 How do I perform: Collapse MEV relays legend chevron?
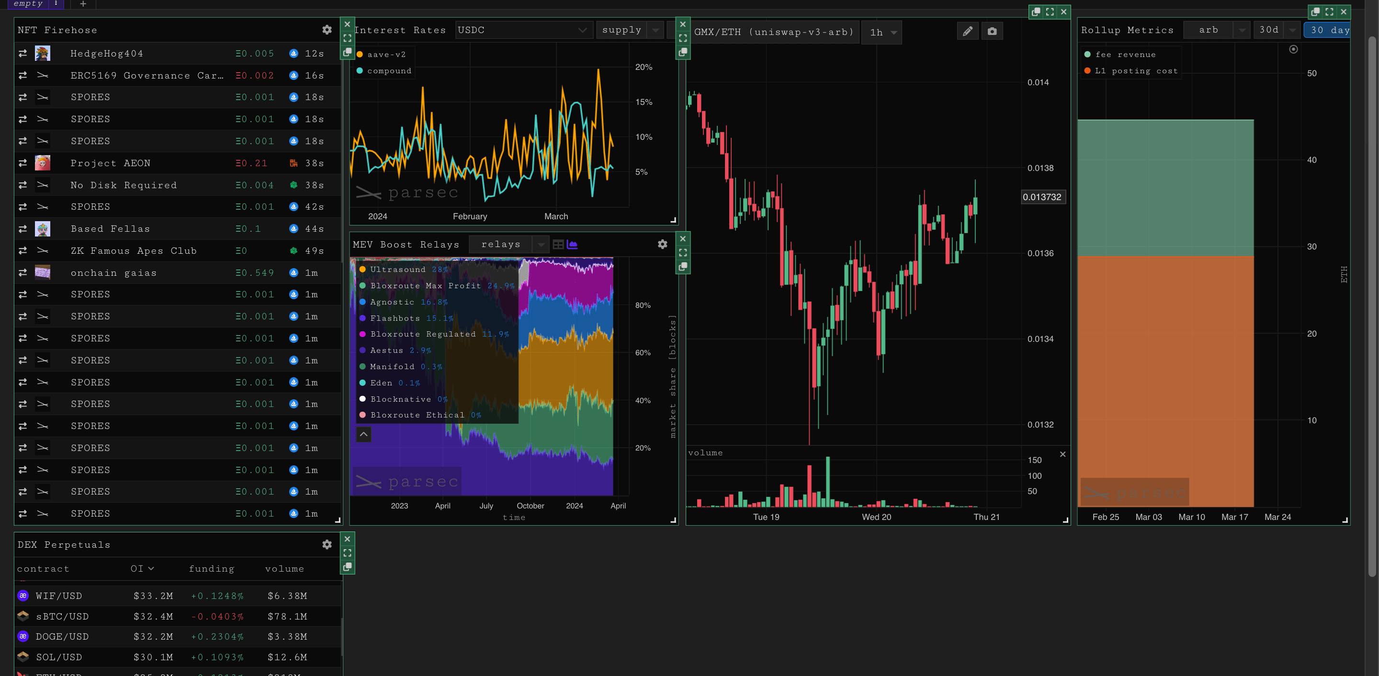[363, 434]
